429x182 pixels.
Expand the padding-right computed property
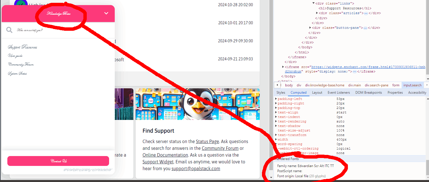(276, 103)
